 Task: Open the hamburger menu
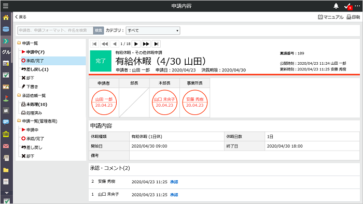pyautogui.click(x=6, y=6)
